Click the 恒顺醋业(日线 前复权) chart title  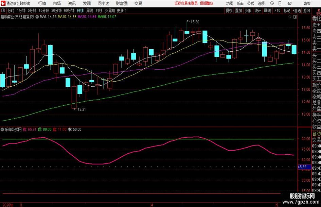point(17,17)
